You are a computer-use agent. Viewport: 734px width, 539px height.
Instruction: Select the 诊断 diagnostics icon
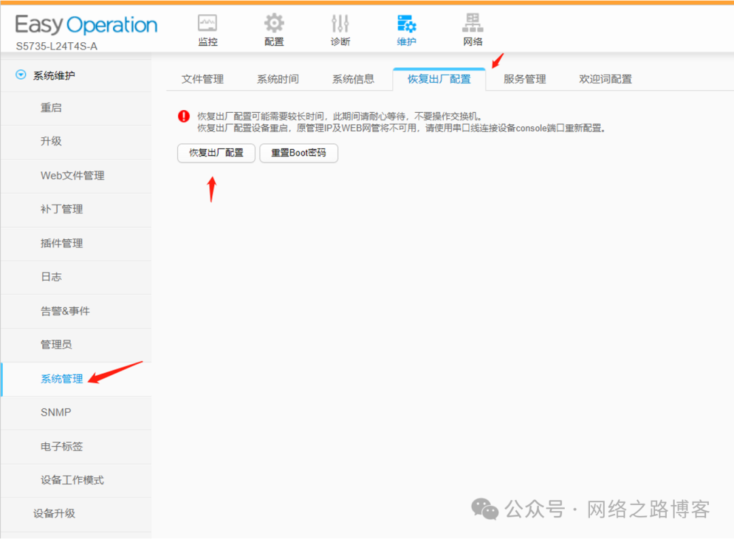coord(340,29)
